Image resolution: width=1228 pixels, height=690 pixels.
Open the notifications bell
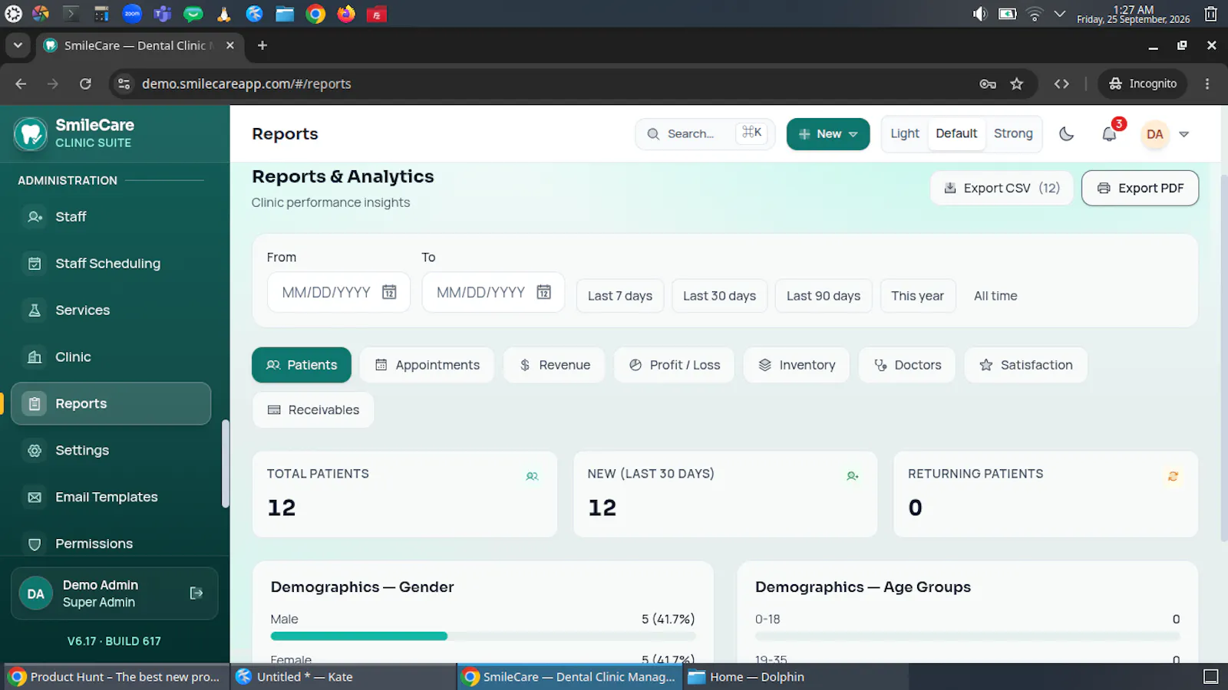1109,134
